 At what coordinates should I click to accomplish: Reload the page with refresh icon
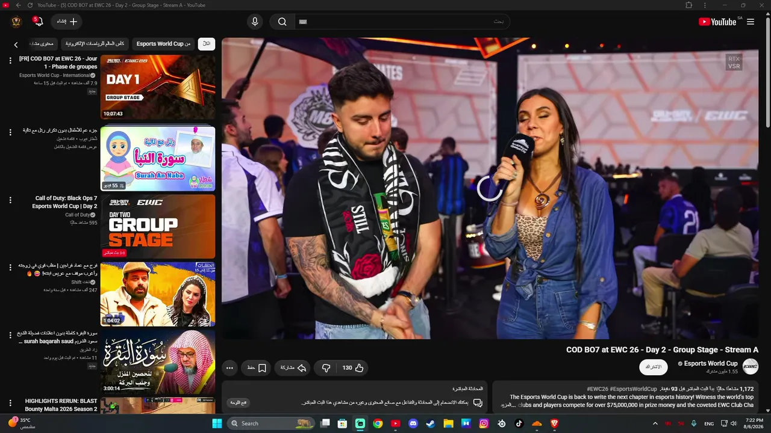pyautogui.click(x=30, y=5)
